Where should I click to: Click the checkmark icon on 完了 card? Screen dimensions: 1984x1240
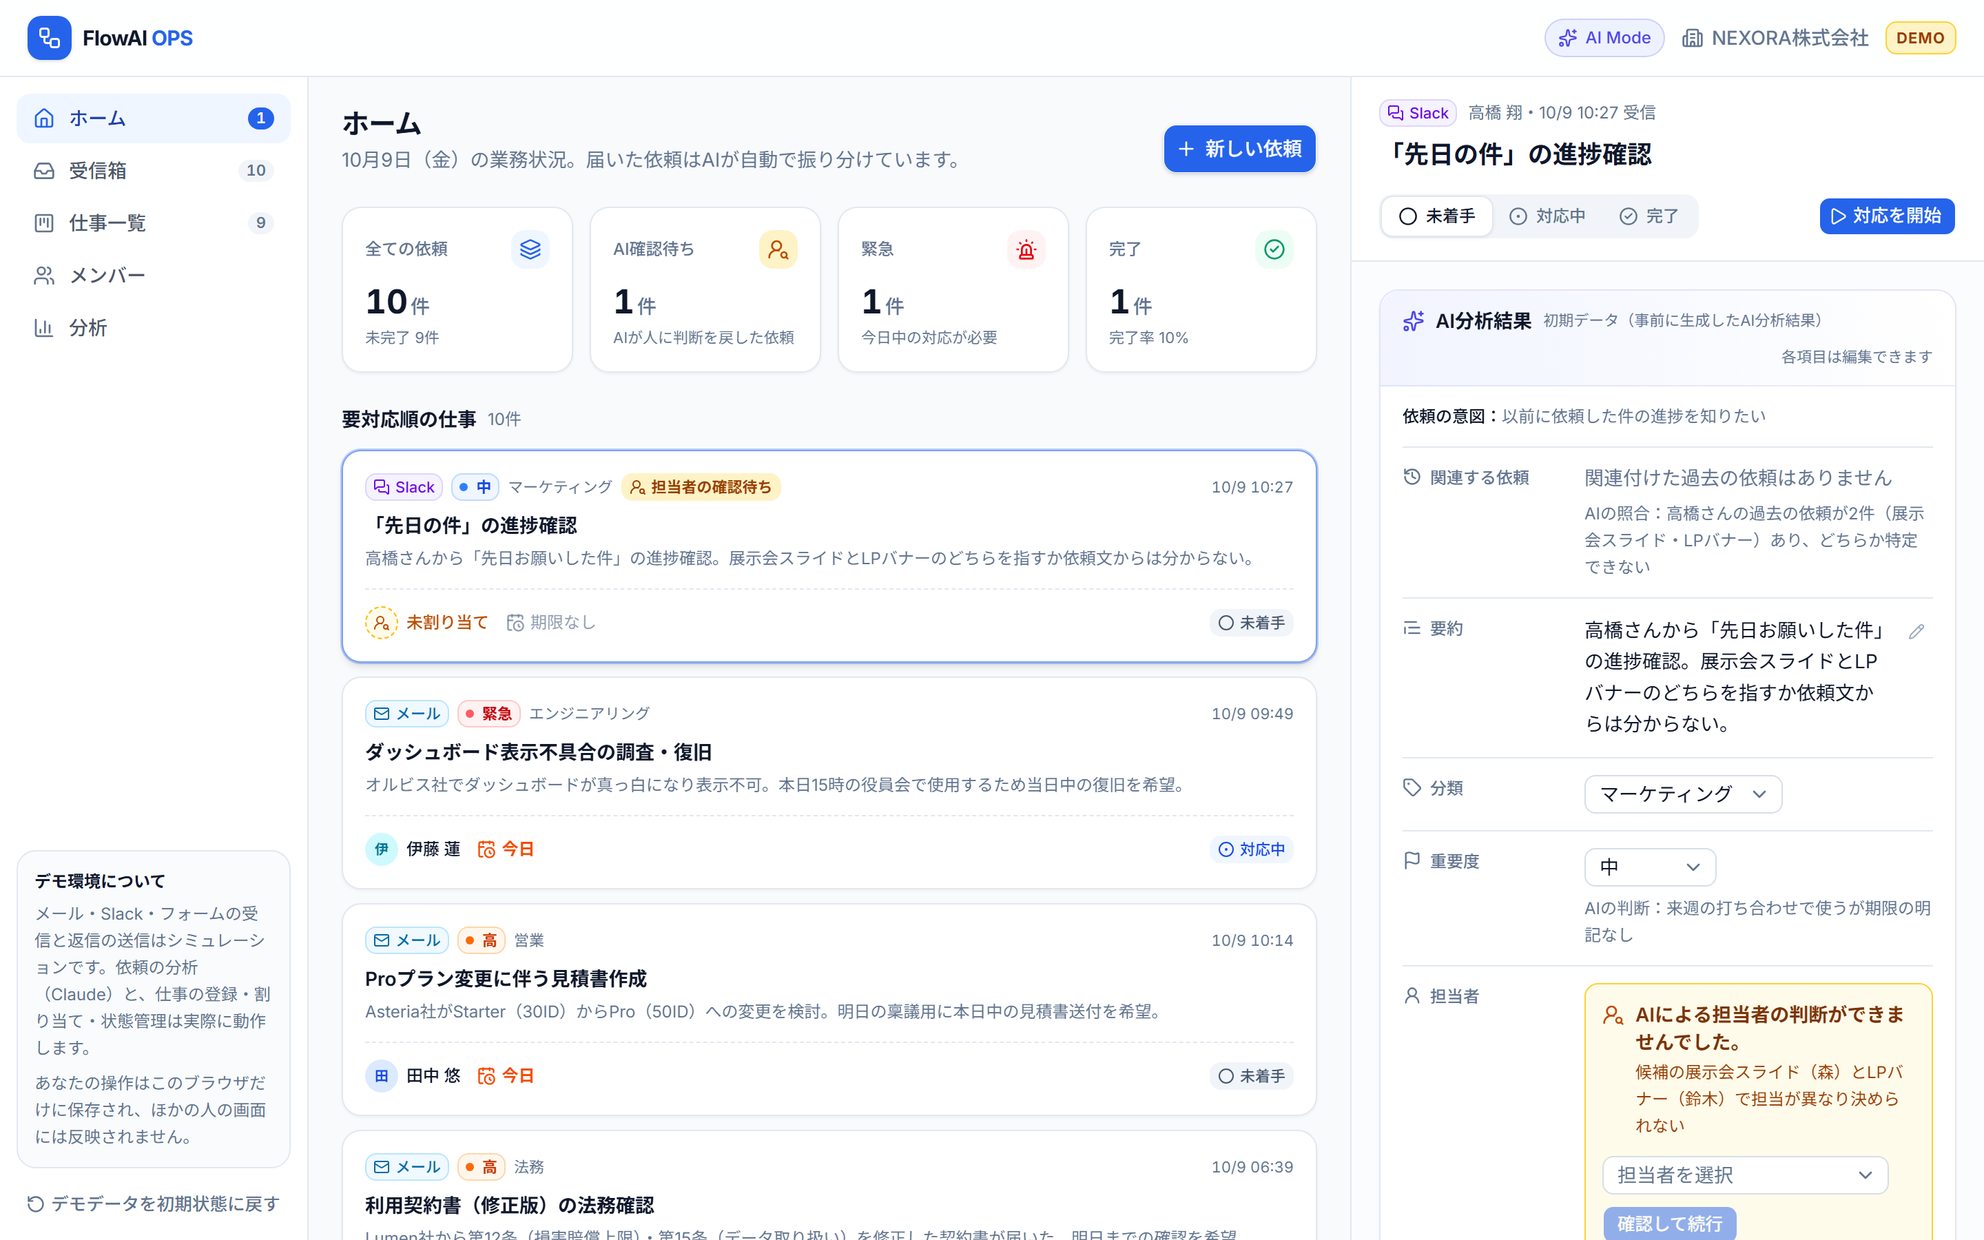[1274, 249]
